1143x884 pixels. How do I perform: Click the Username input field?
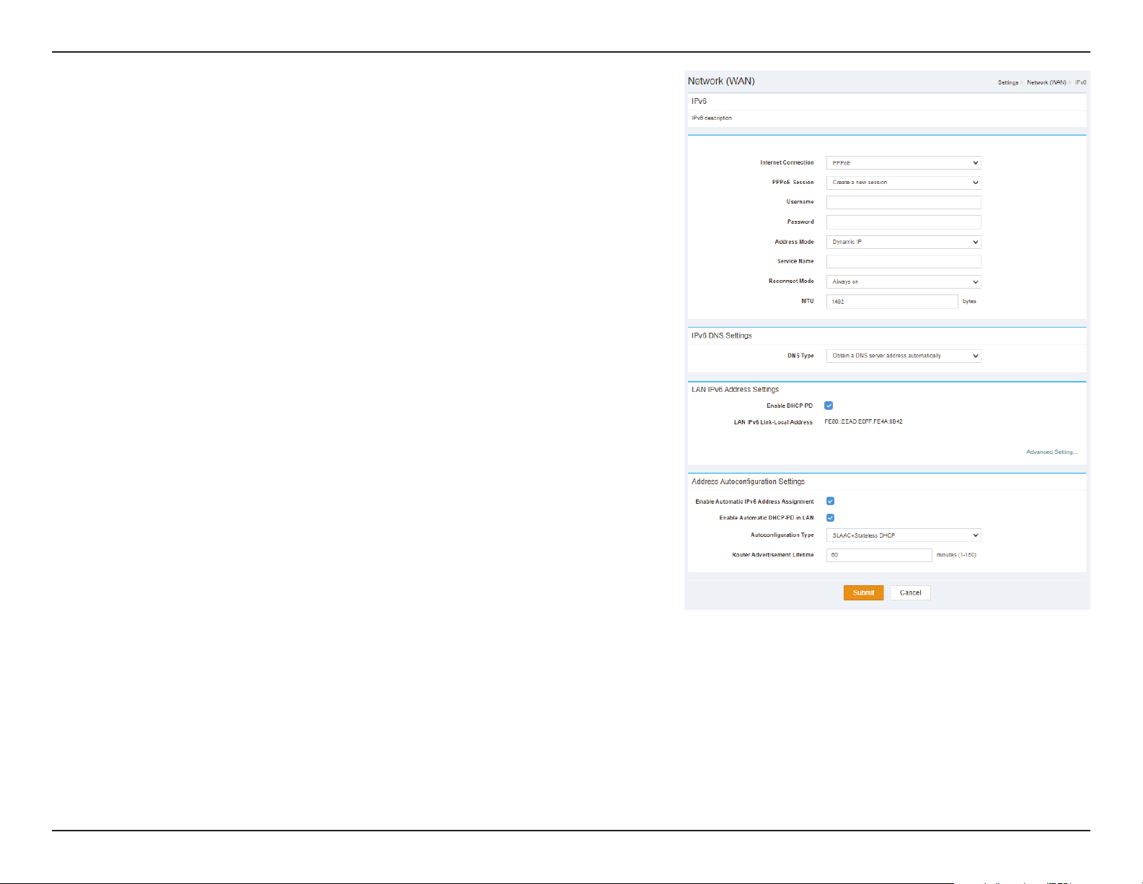coord(904,202)
